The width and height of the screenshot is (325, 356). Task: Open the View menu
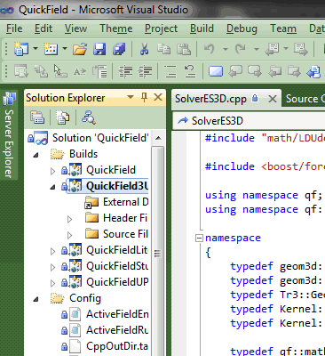pos(75,28)
